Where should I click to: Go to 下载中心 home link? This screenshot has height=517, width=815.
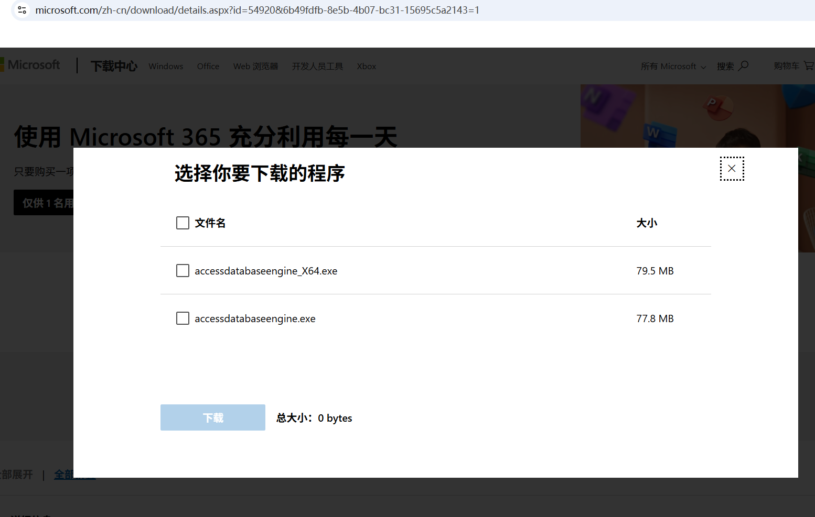pos(114,66)
